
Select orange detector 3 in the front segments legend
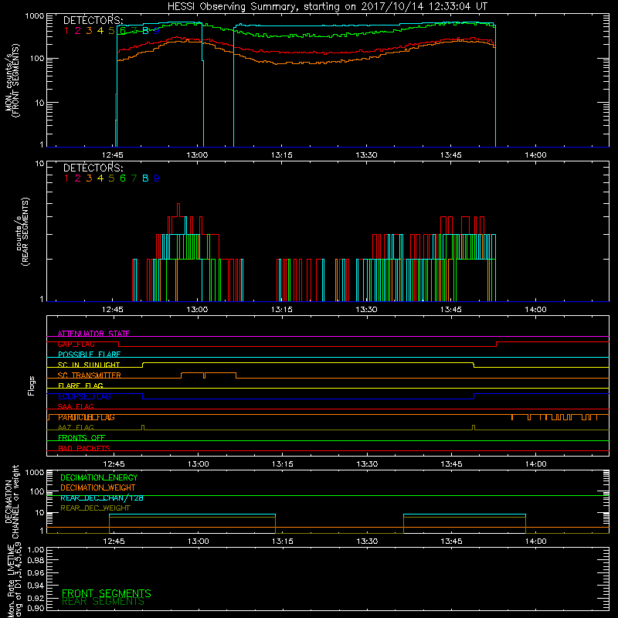coord(89,31)
